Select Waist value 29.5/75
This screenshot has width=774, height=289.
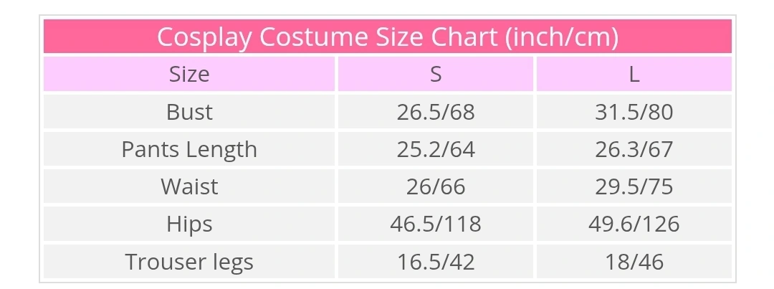634,186
